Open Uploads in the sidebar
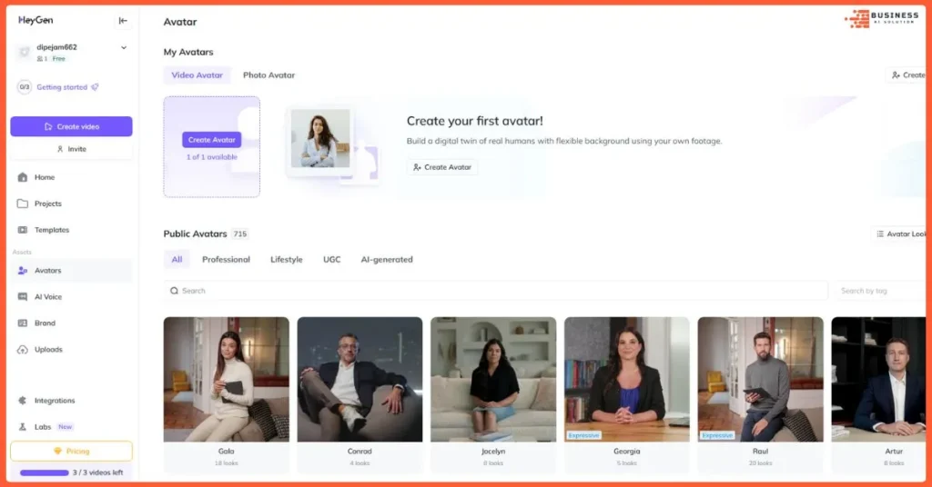The height and width of the screenshot is (487, 932). (x=71, y=350)
